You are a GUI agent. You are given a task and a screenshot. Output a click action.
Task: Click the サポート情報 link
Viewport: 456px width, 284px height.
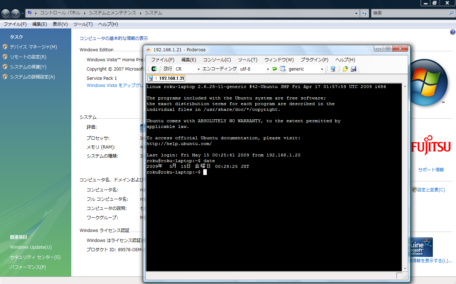pos(431,170)
